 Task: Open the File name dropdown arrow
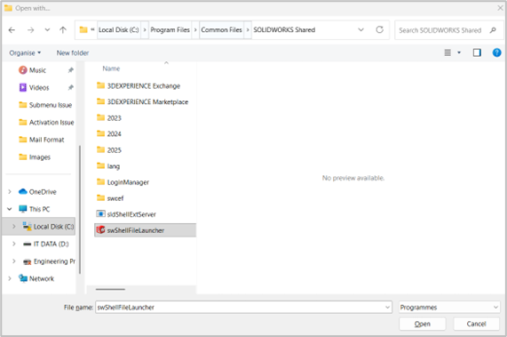pyautogui.click(x=387, y=308)
